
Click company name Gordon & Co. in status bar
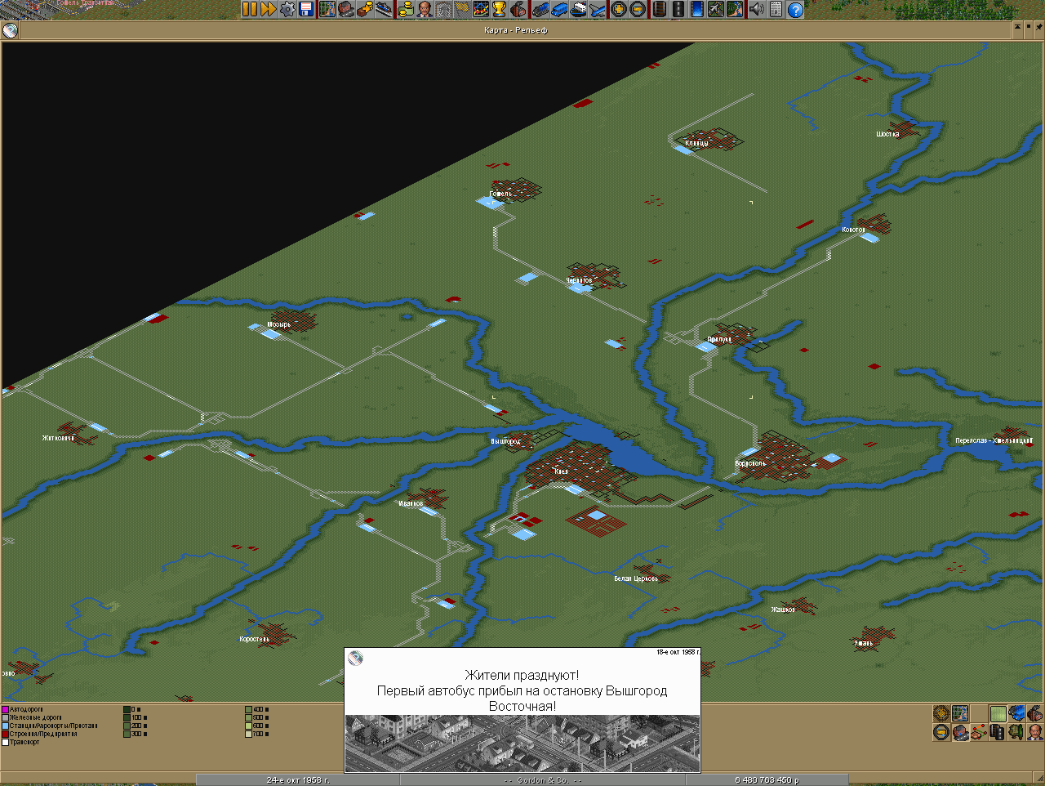[543, 780]
